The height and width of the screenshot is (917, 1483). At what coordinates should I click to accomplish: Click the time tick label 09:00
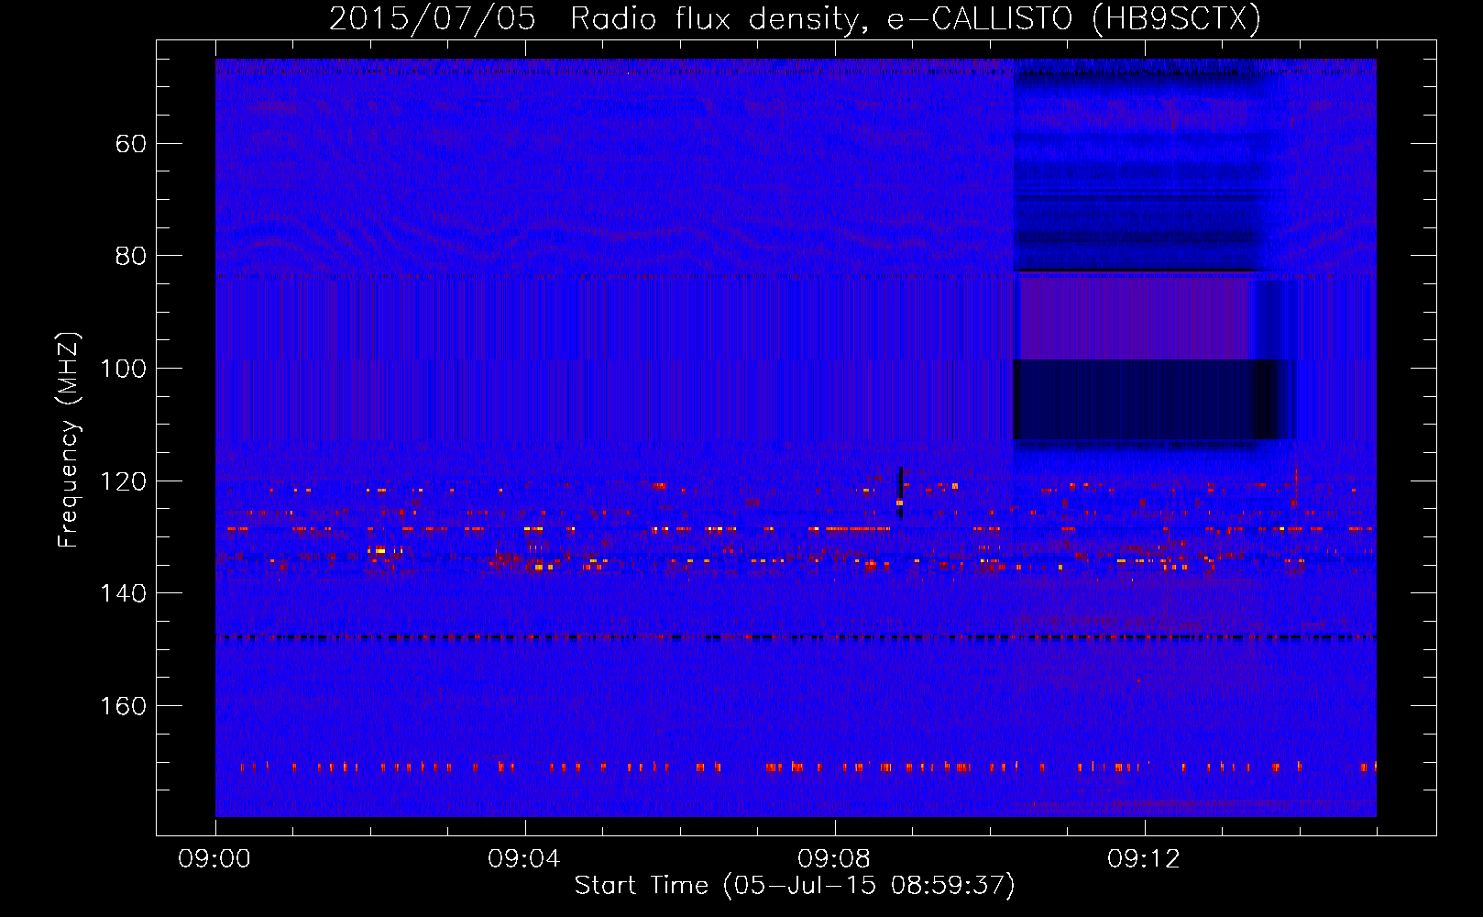pos(214,859)
